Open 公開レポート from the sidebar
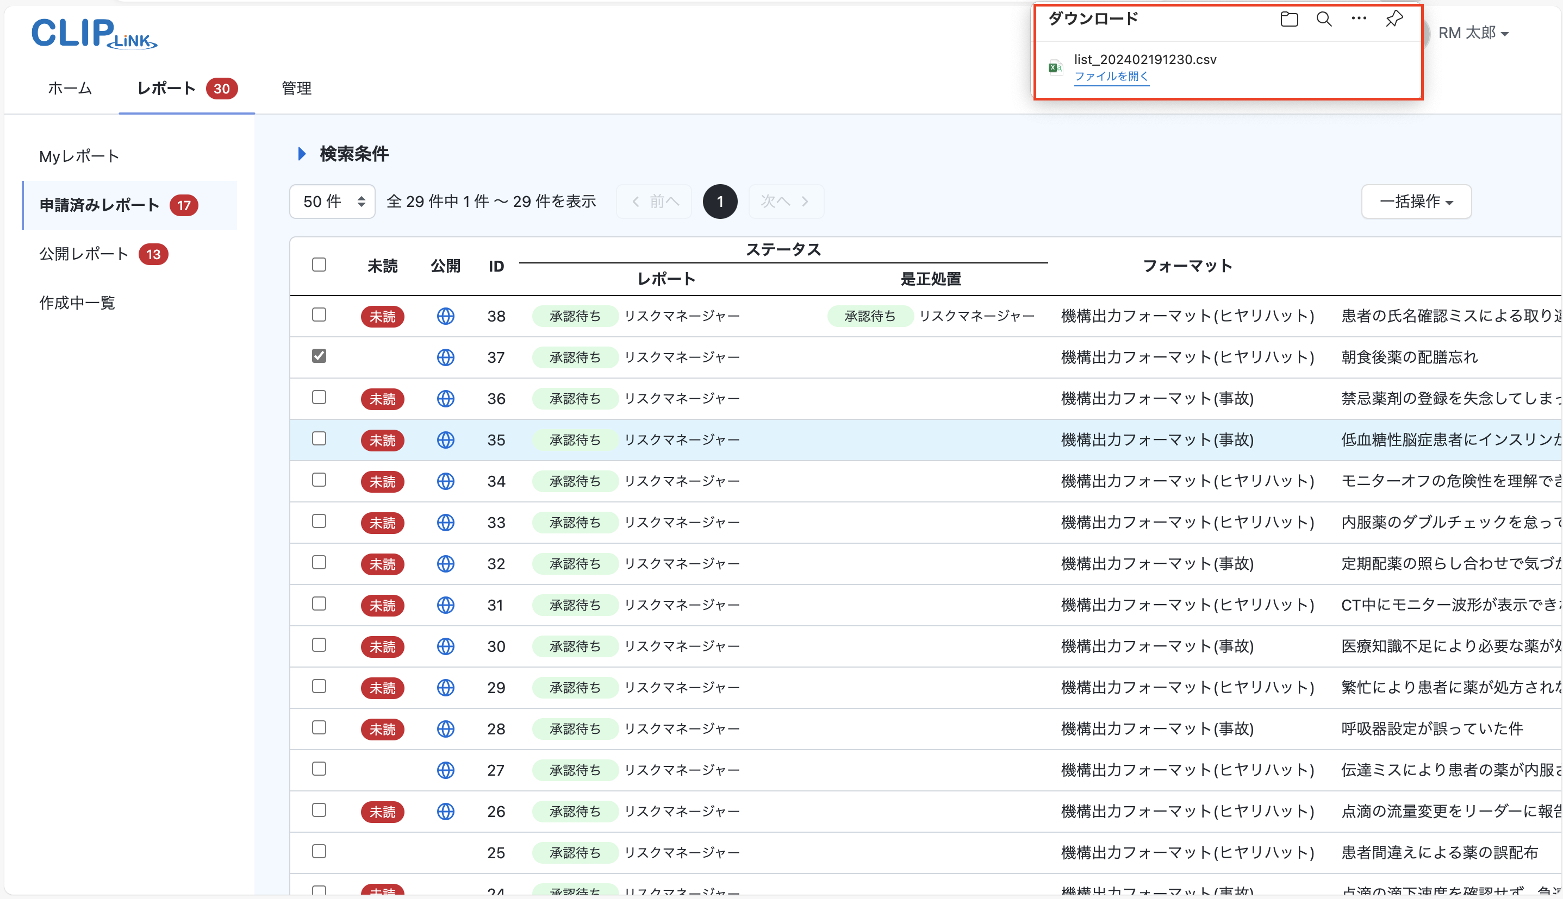Image resolution: width=1563 pixels, height=899 pixels. [83, 253]
